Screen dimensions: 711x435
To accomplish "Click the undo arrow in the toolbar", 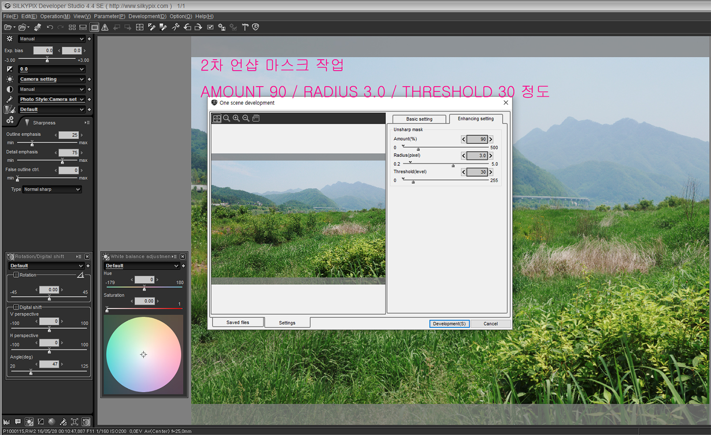I will [50, 27].
